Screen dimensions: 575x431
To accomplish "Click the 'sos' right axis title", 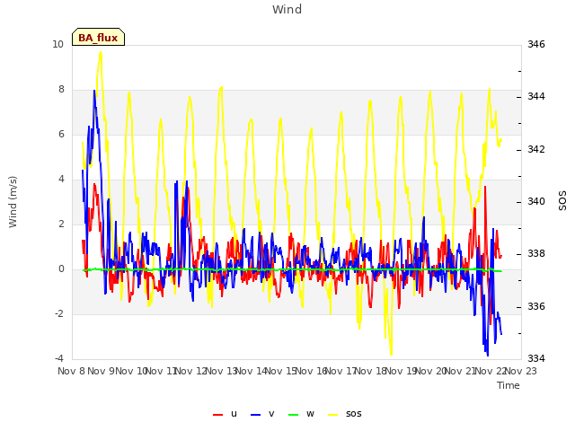I will click(x=562, y=201).
